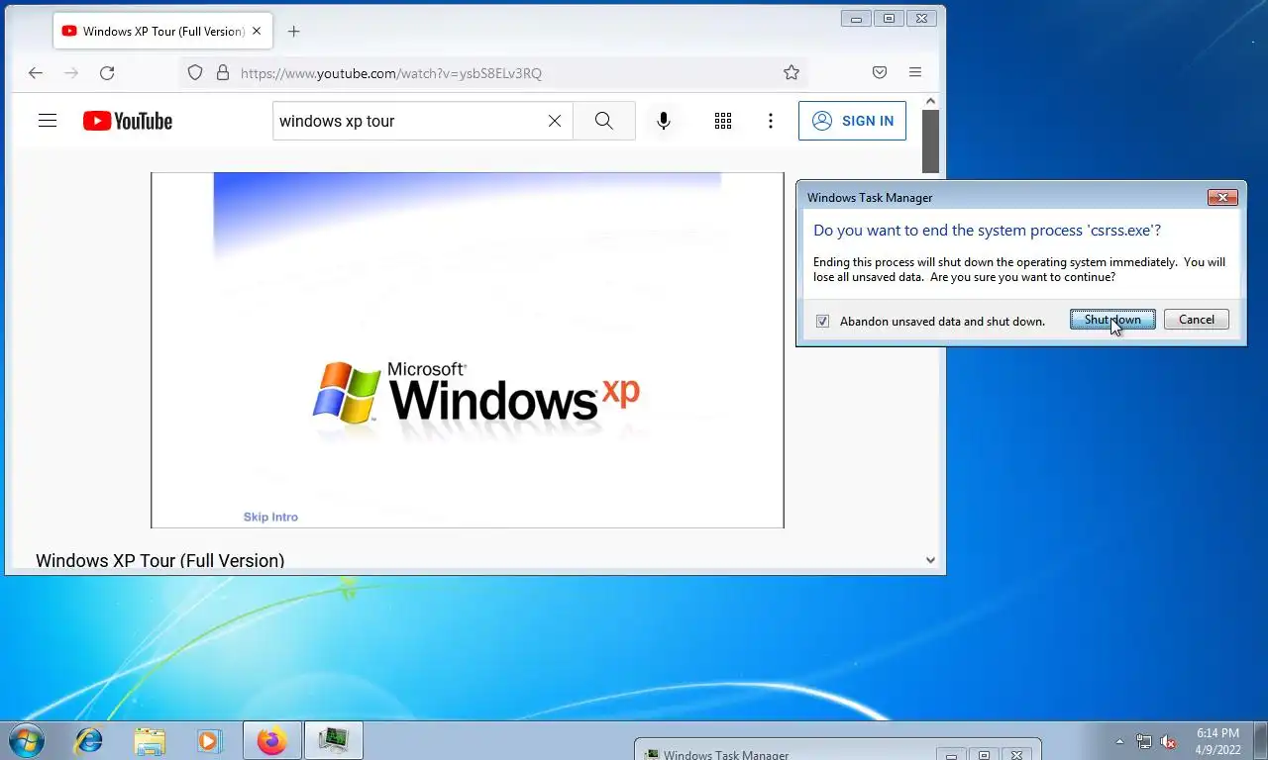Screen dimensions: 1268x760
Task: Maximize the Firefox browser window
Action: point(889,18)
